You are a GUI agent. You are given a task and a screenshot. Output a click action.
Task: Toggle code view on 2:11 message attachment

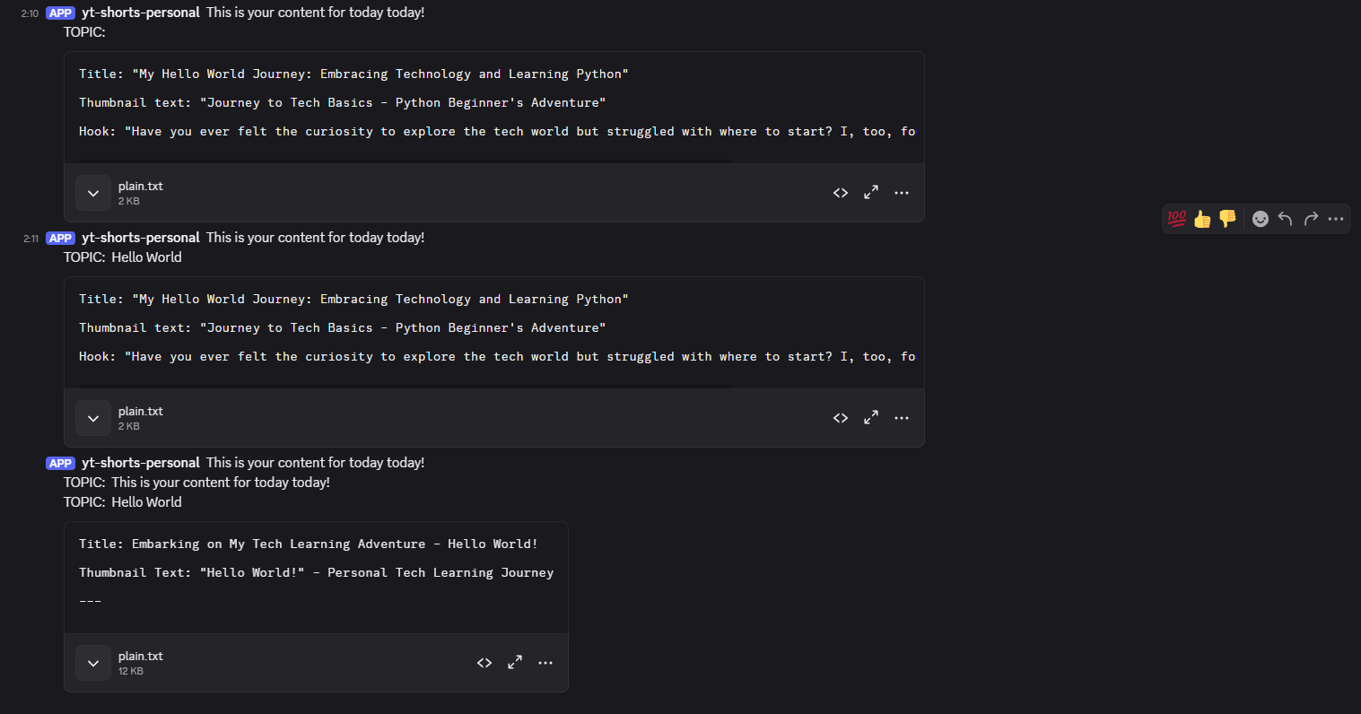841,418
